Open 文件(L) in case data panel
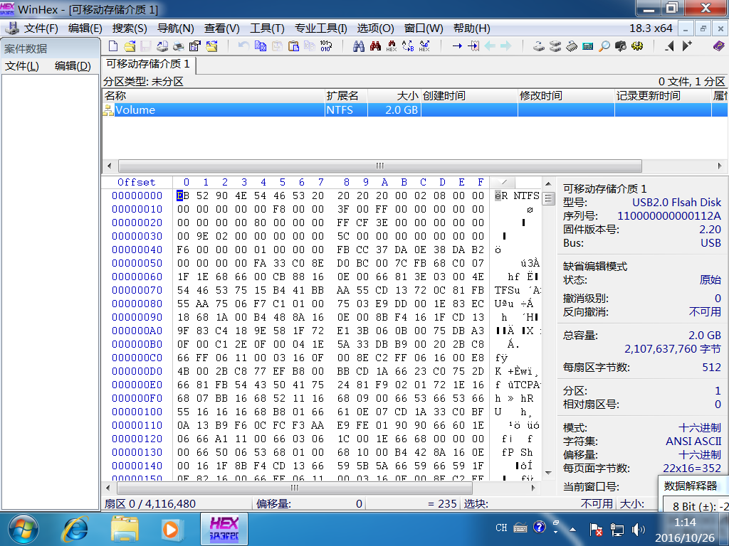The width and height of the screenshot is (729, 546). 22,66
